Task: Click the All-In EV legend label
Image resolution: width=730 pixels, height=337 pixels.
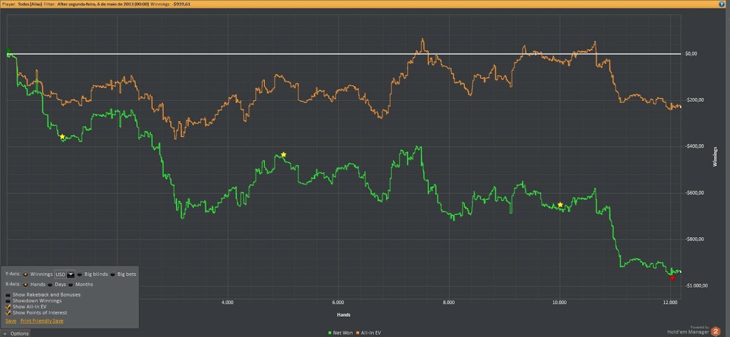Action: (371, 333)
